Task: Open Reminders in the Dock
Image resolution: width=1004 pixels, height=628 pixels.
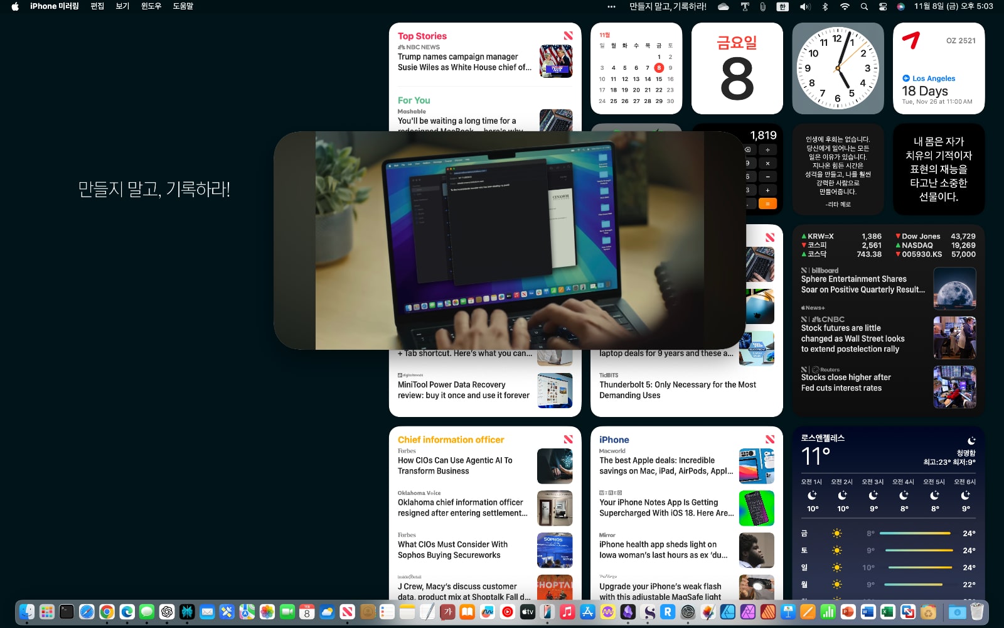Action: click(387, 612)
